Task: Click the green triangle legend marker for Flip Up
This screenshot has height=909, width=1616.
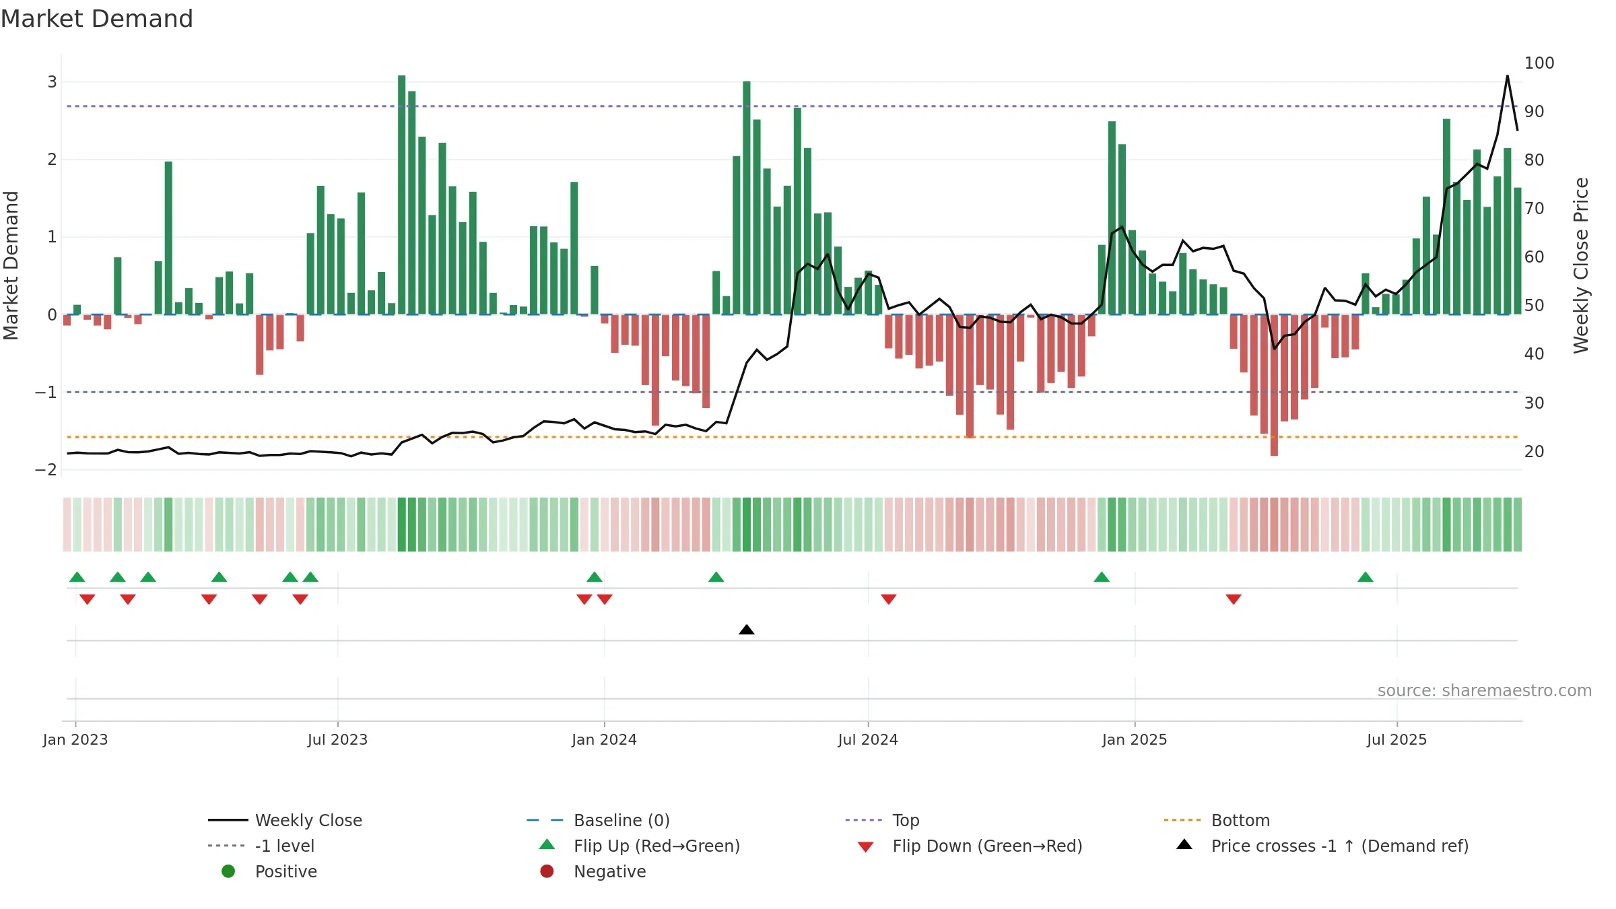Action: tap(547, 844)
